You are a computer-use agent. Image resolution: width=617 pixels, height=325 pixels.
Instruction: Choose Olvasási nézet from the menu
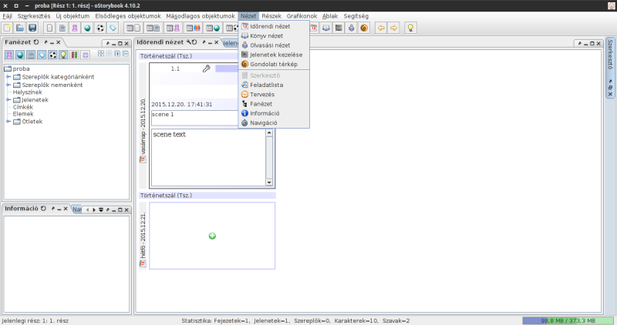274,45
